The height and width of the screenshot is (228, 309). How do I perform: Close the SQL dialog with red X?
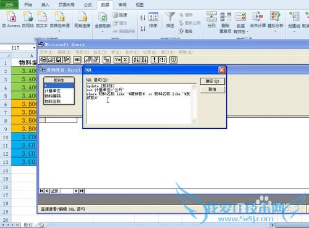click(x=222, y=70)
